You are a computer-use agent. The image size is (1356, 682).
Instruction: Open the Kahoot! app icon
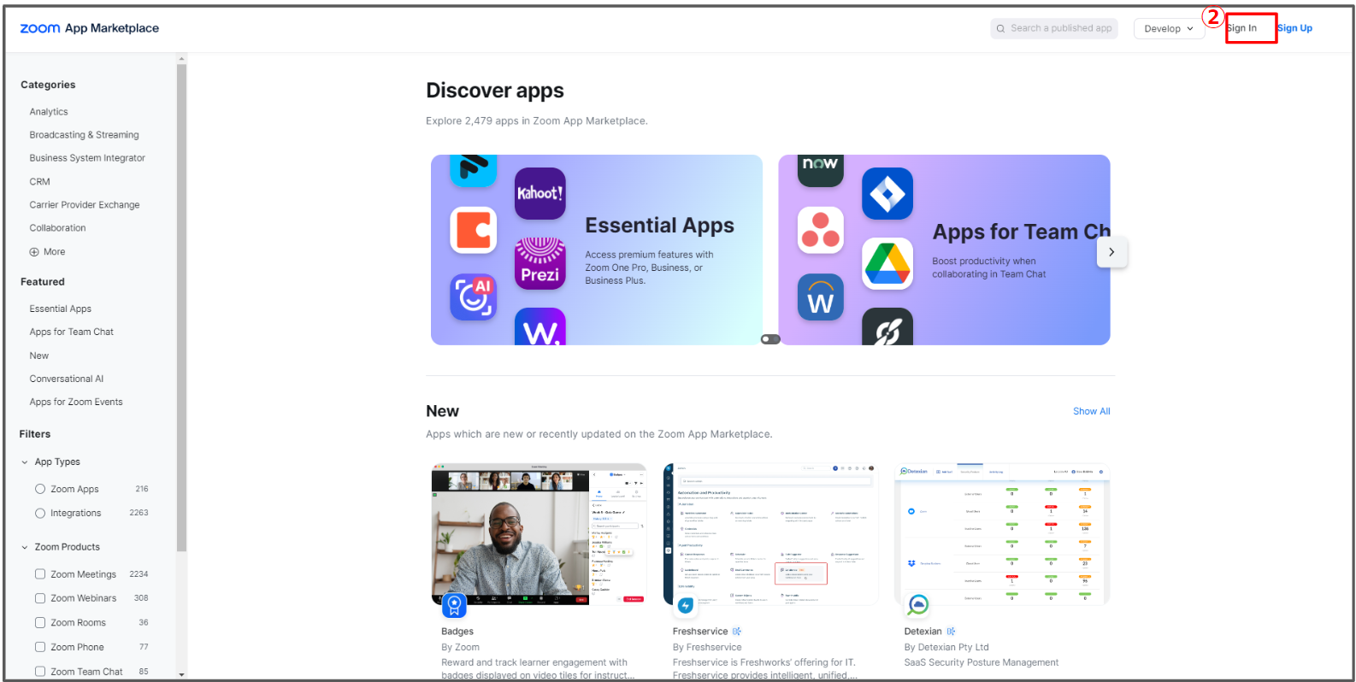point(539,193)
